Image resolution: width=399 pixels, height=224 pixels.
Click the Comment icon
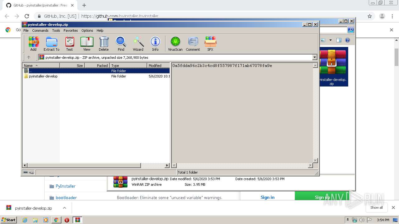click(x=193, y=44)
